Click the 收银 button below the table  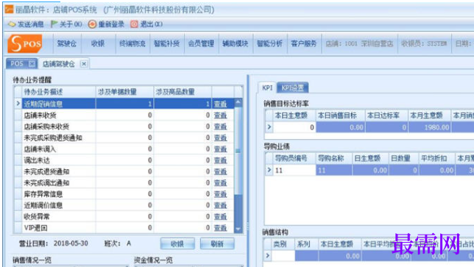tap(177, 243)
